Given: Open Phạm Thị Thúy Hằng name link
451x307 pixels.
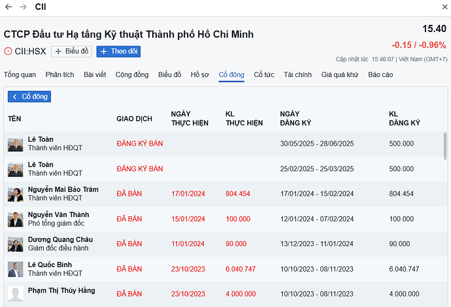Looking at the screenshot, I should tap(61, 290).
